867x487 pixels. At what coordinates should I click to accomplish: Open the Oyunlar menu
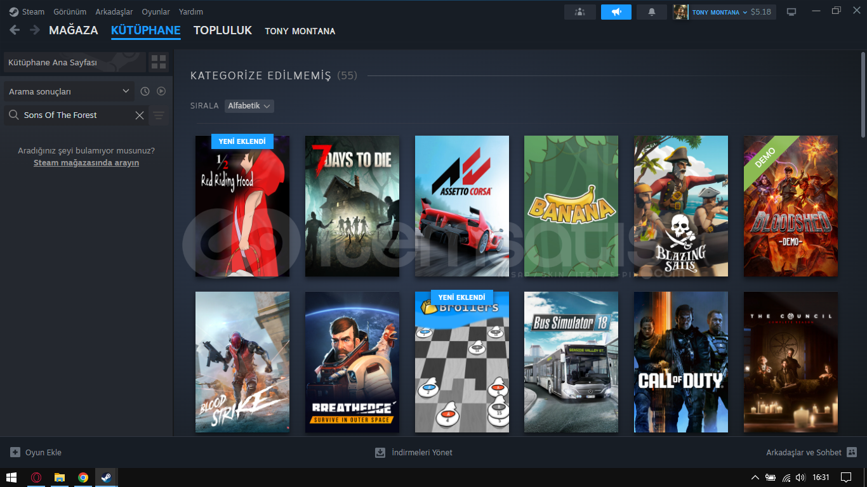pyautogui.click(x=156, y=12)
